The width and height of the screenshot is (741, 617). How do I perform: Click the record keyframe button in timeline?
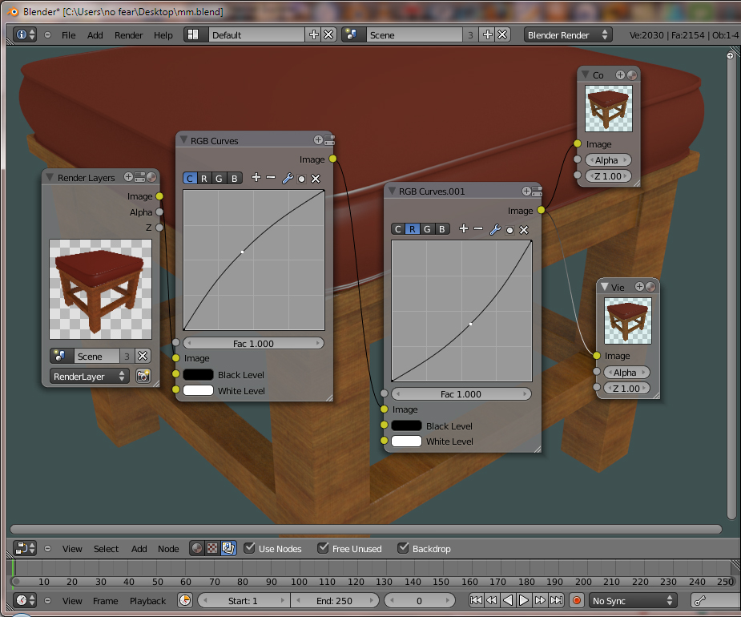pos(576,600)
